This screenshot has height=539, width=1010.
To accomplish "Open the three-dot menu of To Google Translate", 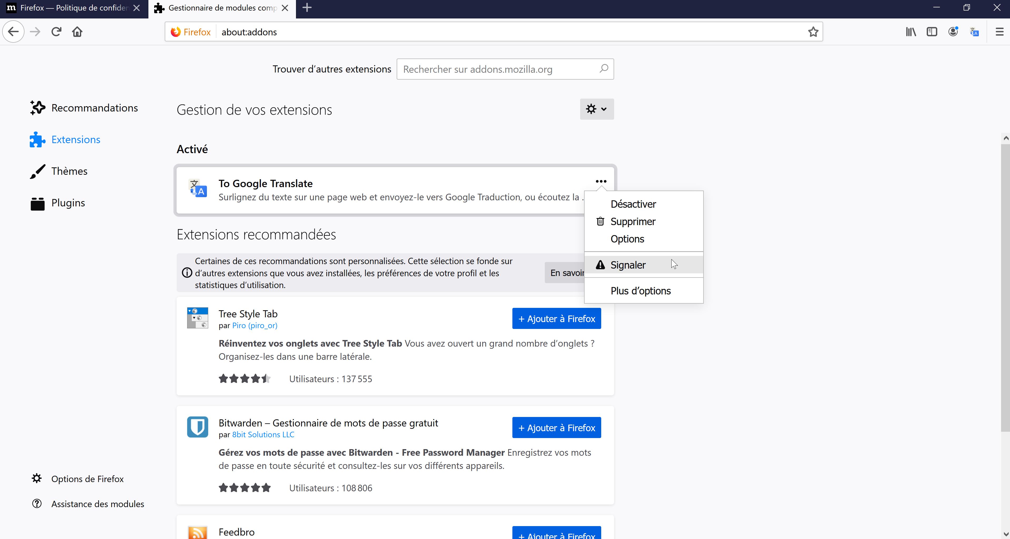I will pos(601,181).
